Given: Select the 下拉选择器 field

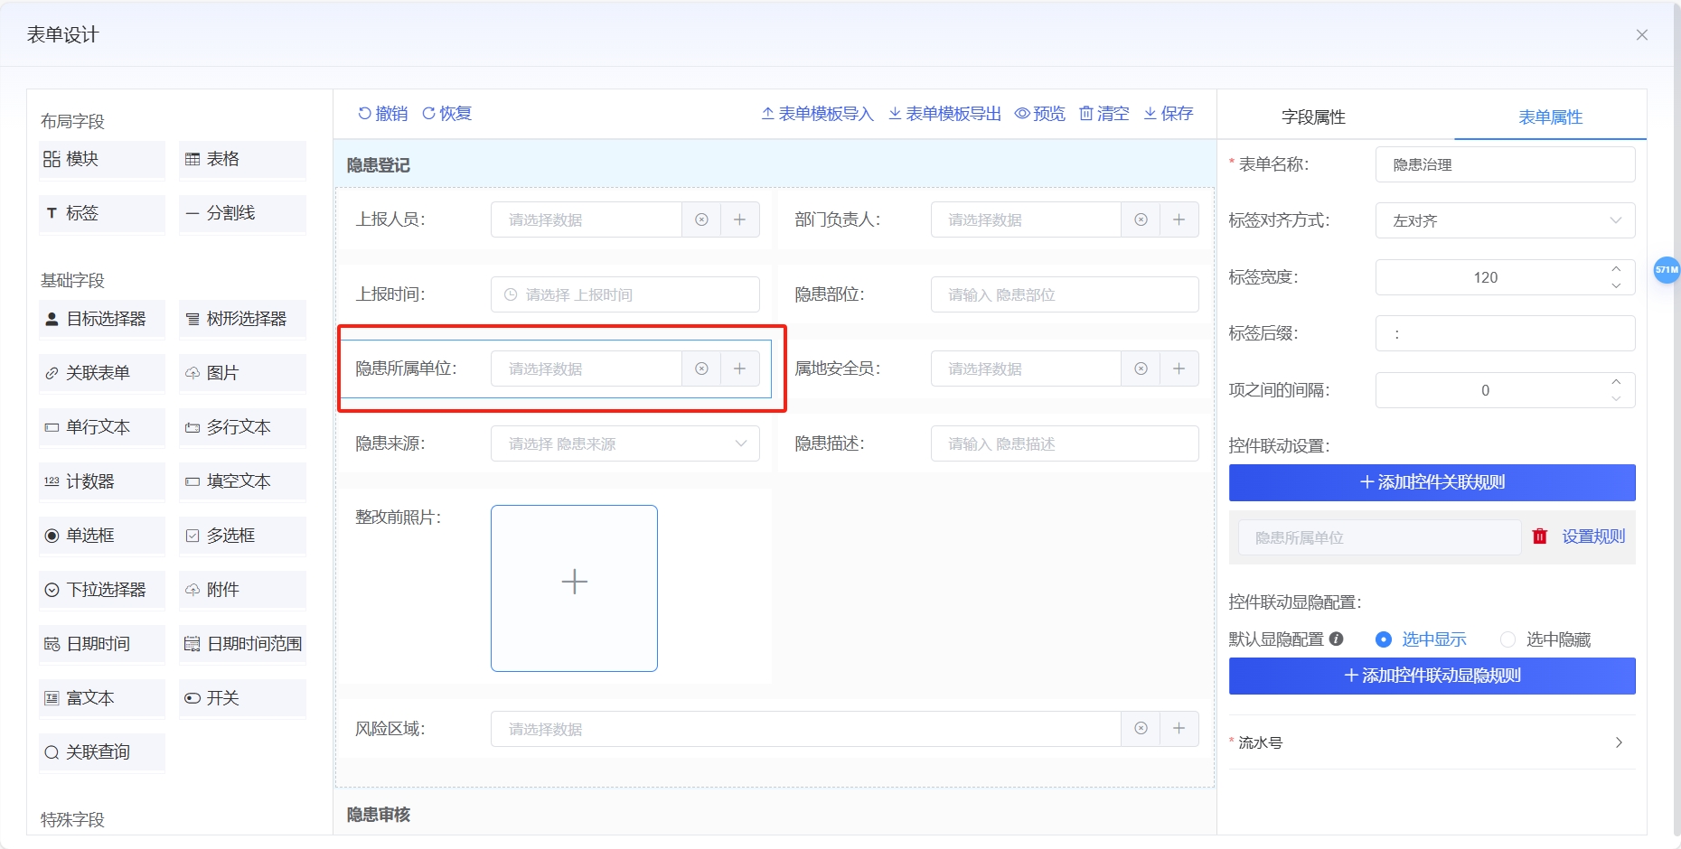Looking at the screenshot, I should 102,590.
